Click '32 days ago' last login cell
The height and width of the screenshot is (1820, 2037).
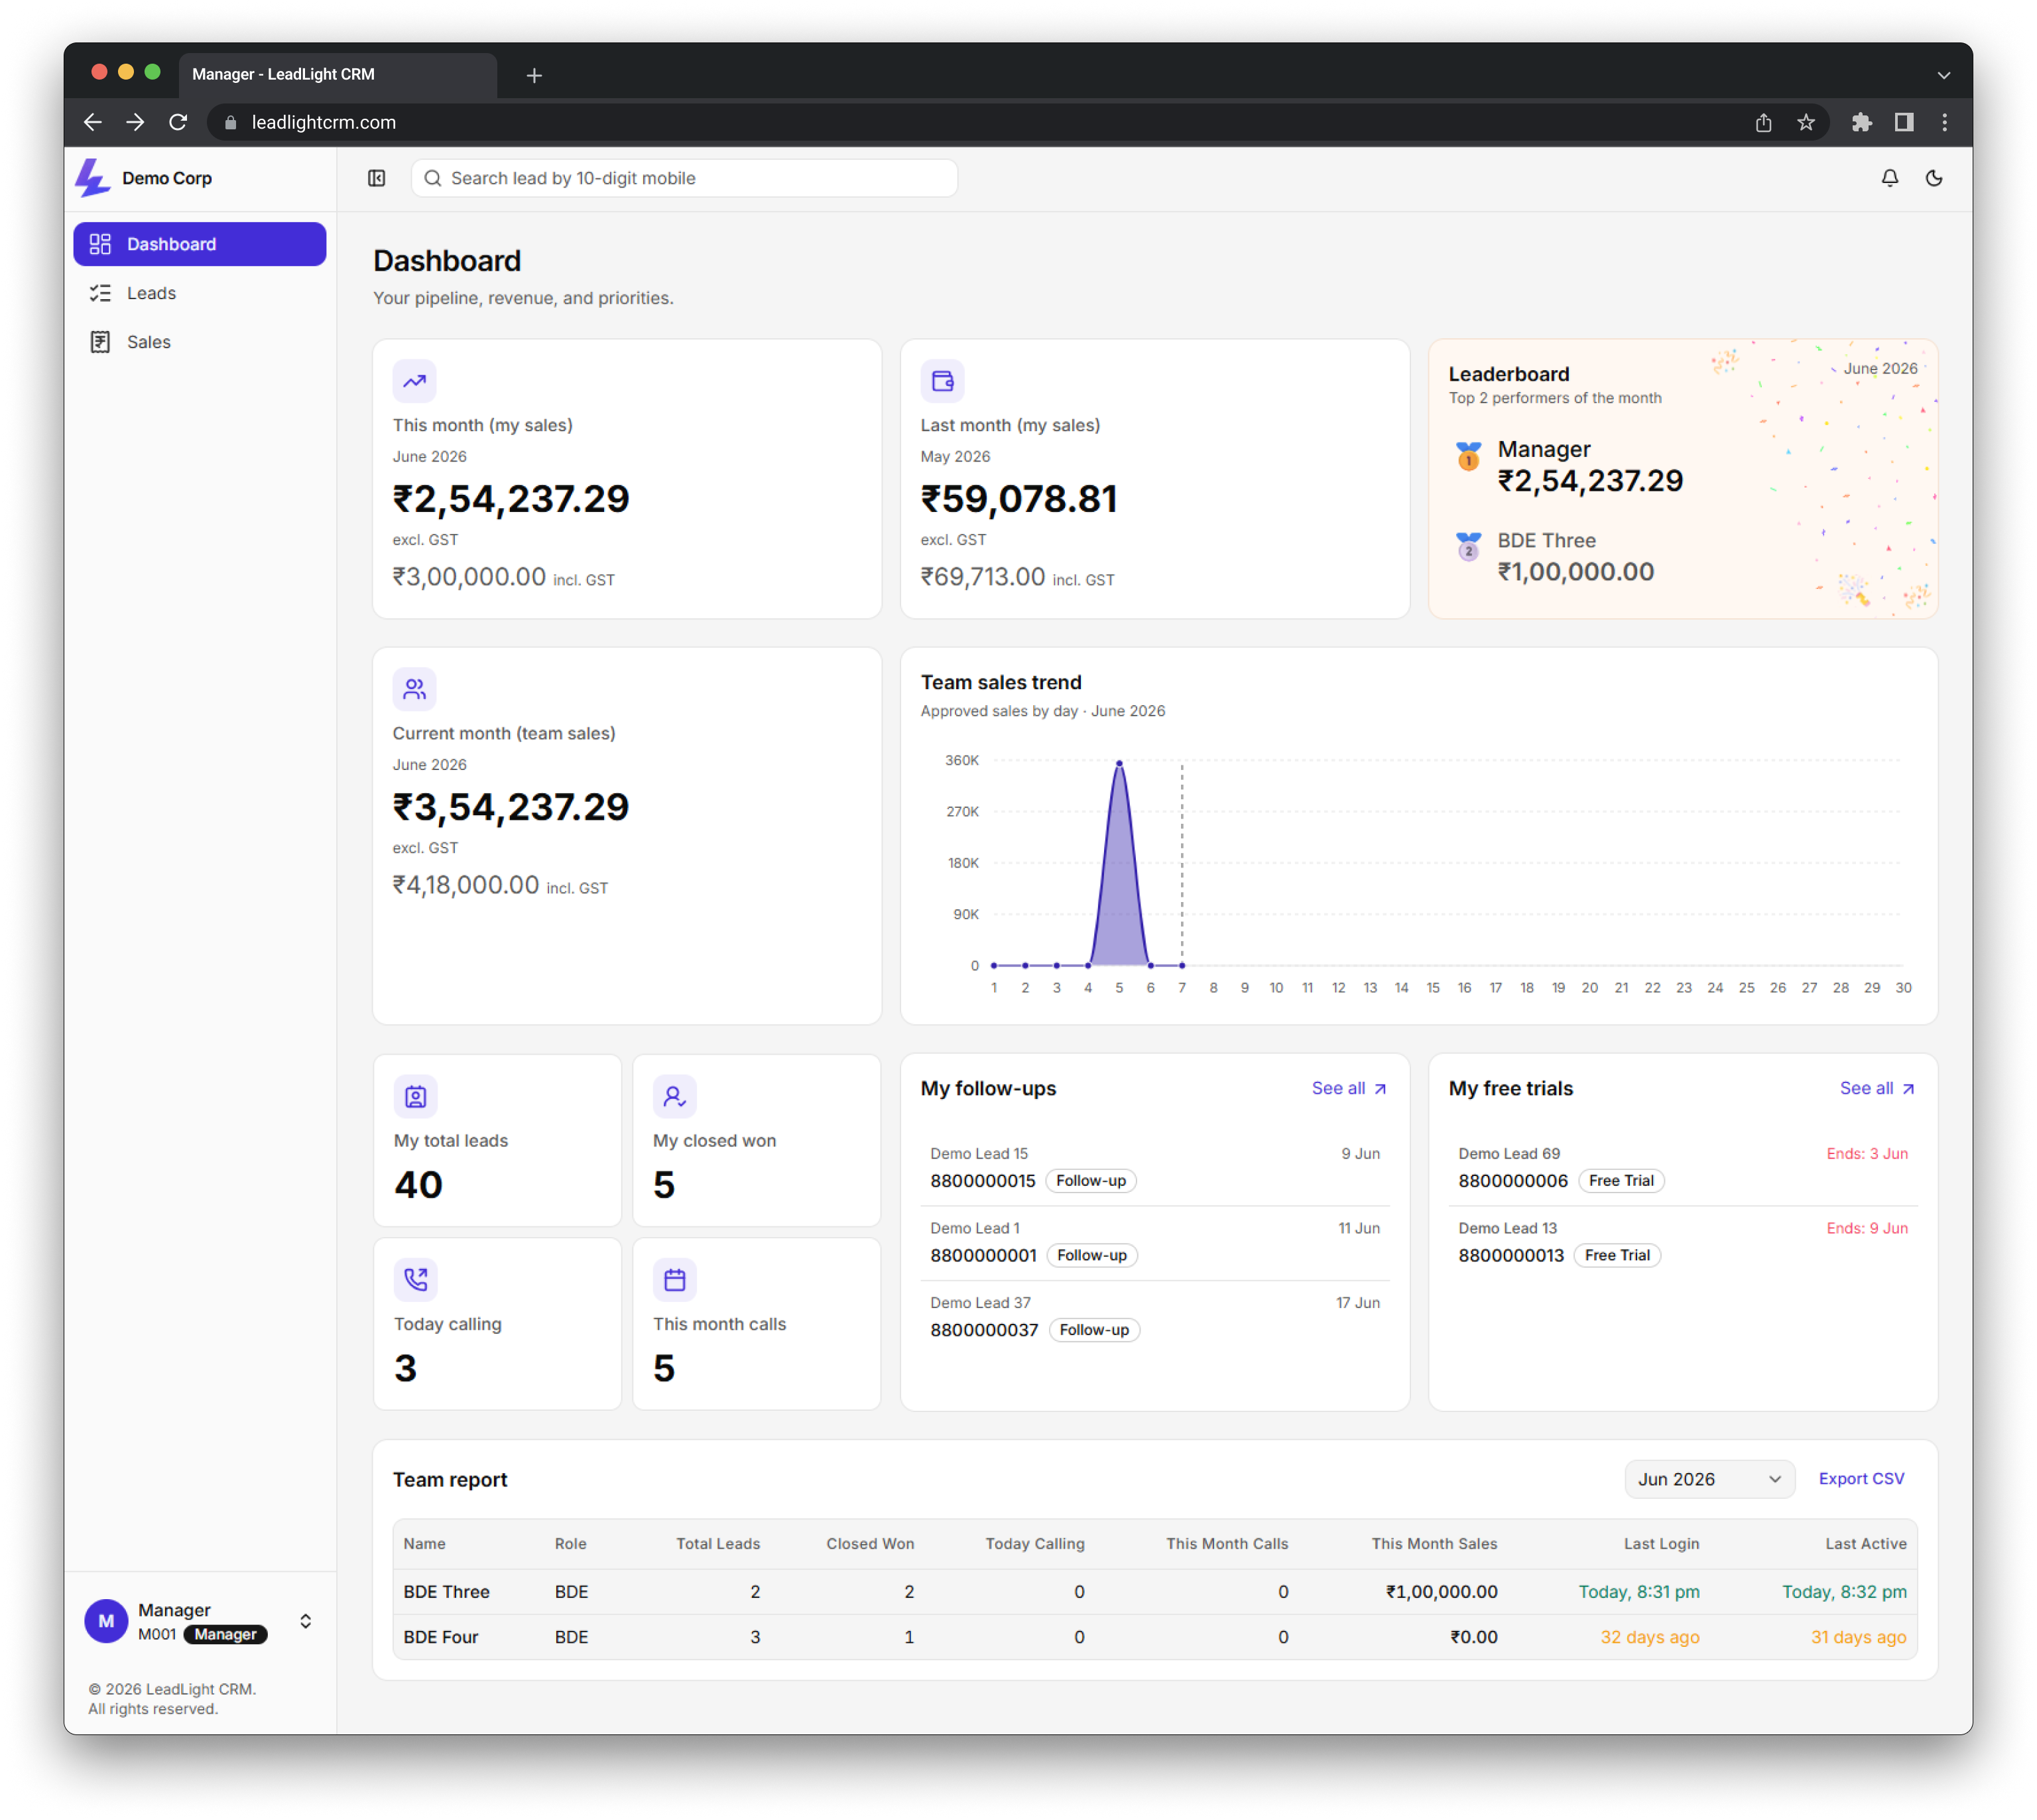(1649, 1637)
